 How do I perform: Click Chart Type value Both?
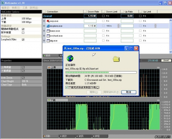pyautogui.click(x=24, y=85)
